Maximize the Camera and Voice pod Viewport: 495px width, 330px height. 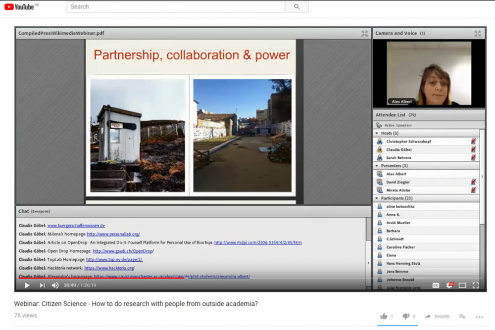tap(477, 34)
